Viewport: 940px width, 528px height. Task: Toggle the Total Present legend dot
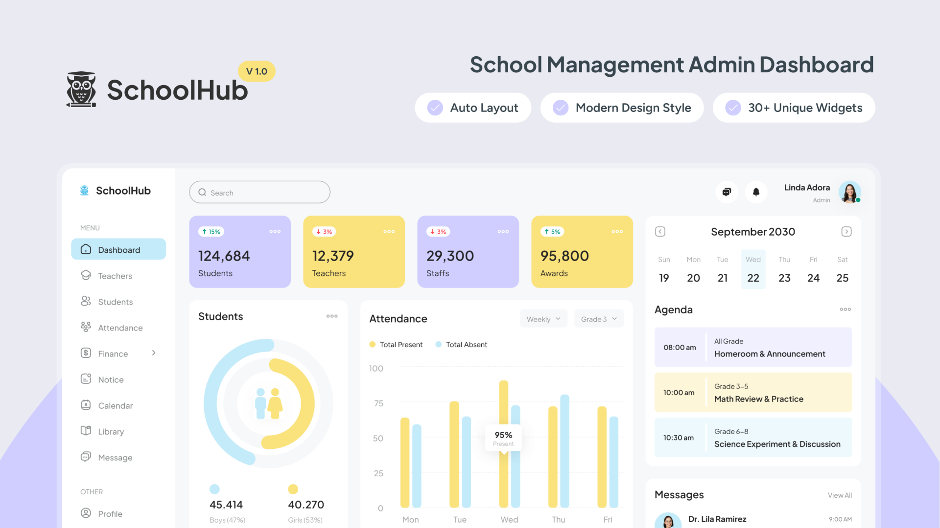tap(372, 344)
